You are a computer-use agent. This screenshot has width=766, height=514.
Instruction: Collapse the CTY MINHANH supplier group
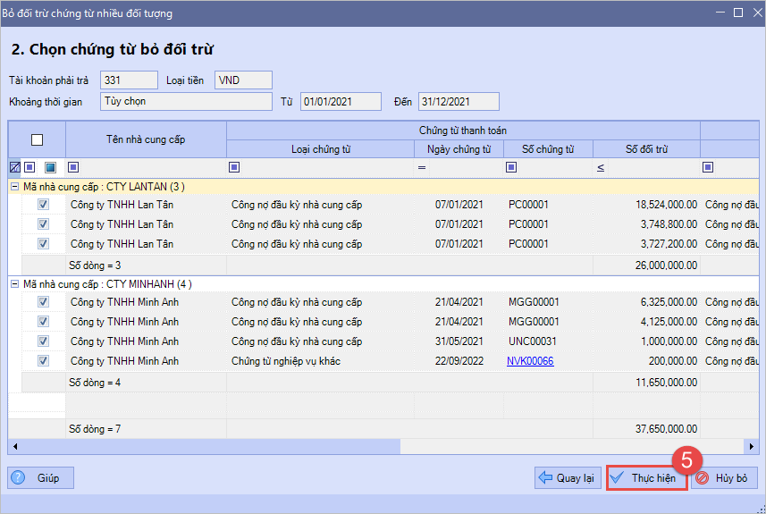click(x=14, y=284)
